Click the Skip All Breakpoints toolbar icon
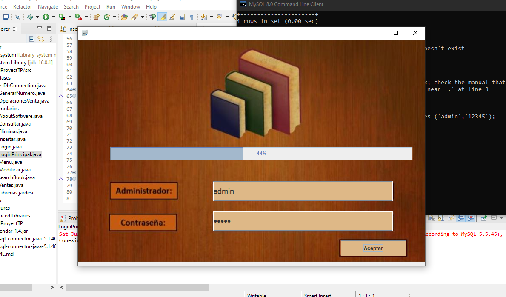This screenshot has height=297, width=506. point(18,17)
